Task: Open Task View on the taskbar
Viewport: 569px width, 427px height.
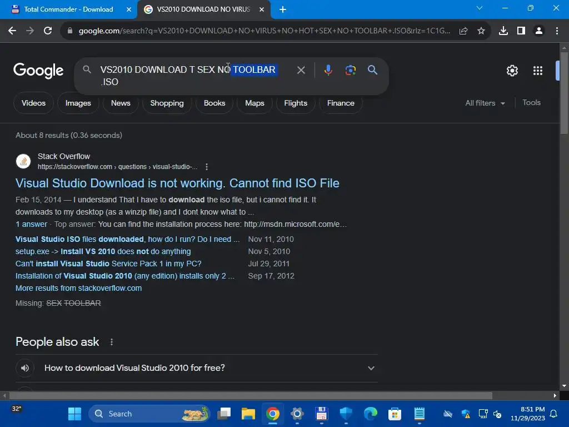Action: tap(224, 414)
